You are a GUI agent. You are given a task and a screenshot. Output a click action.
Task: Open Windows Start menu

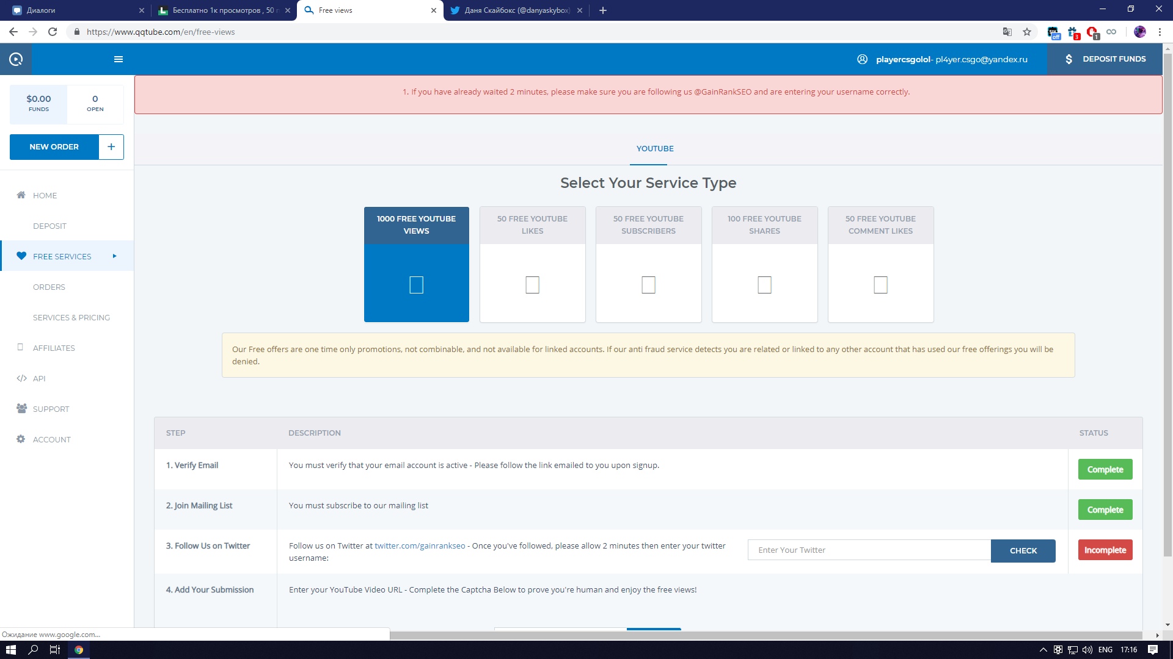(10, 650)
